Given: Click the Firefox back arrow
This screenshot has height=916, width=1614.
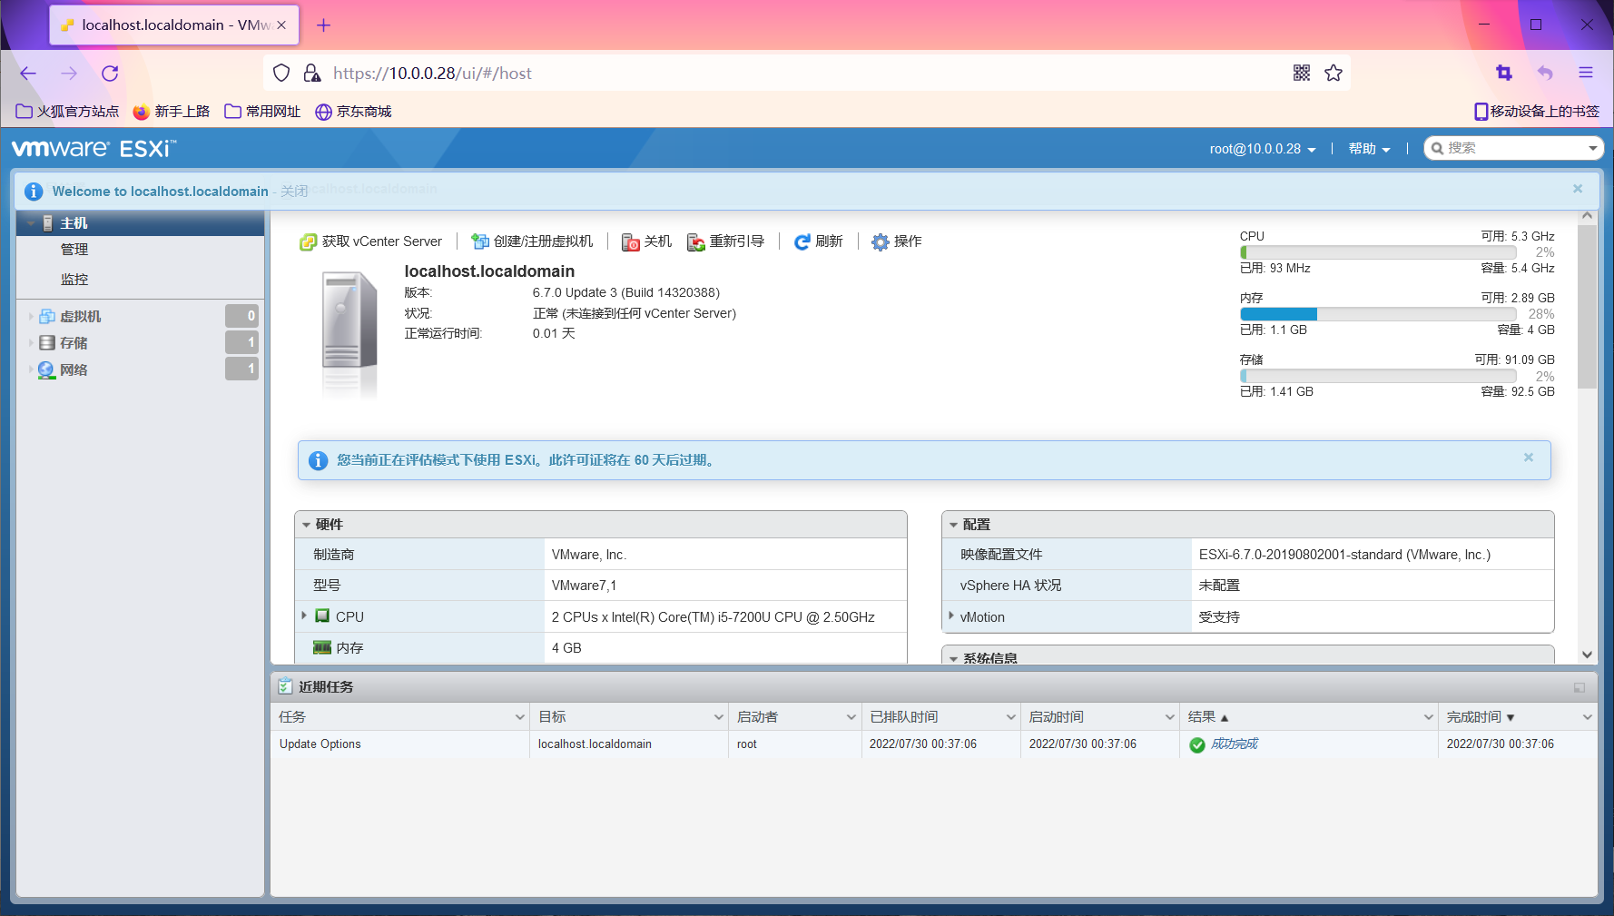Looking at the screenshot, I should click(x=28, y=74).
